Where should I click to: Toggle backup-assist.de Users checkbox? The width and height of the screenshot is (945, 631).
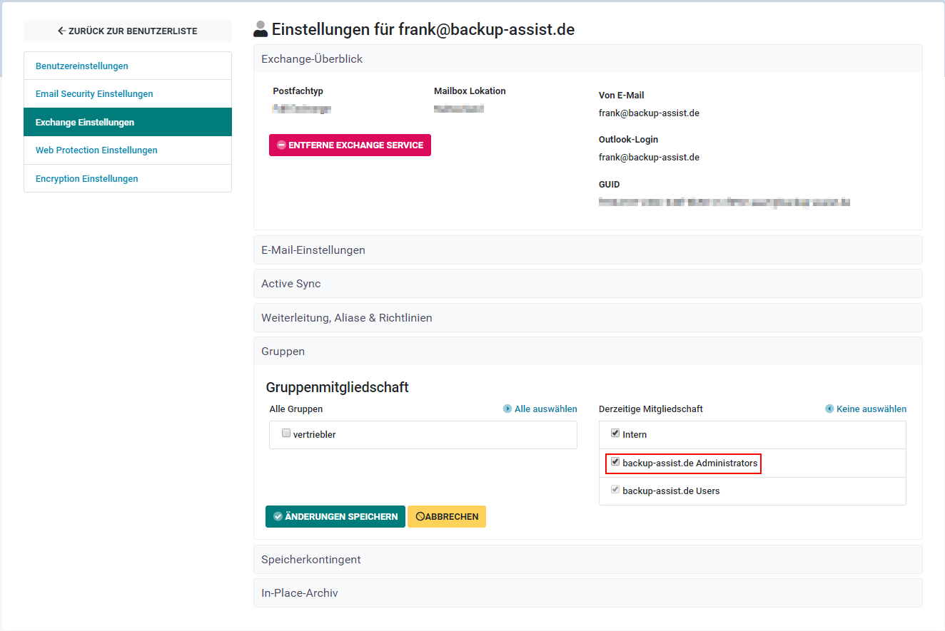tap(615, 491)
